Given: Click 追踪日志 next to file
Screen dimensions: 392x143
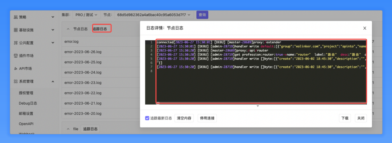Looking at the screenshot, I should [x=90, y=129].
